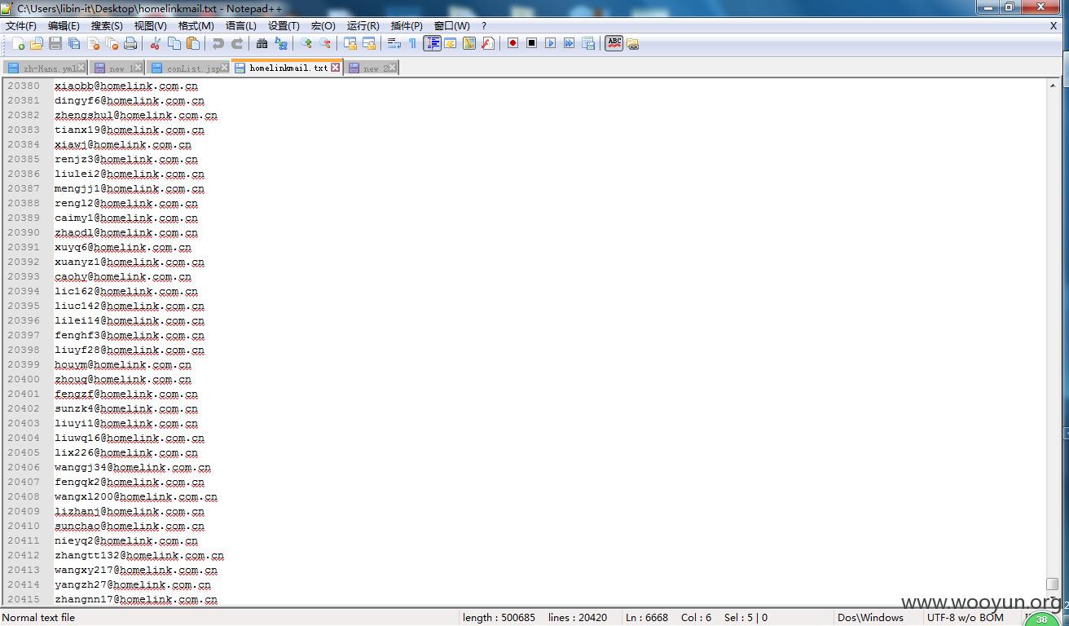The width and height of the screenshot is (1069, 626).
Task: Open the ? help menu
Action: tap(484, 26)
